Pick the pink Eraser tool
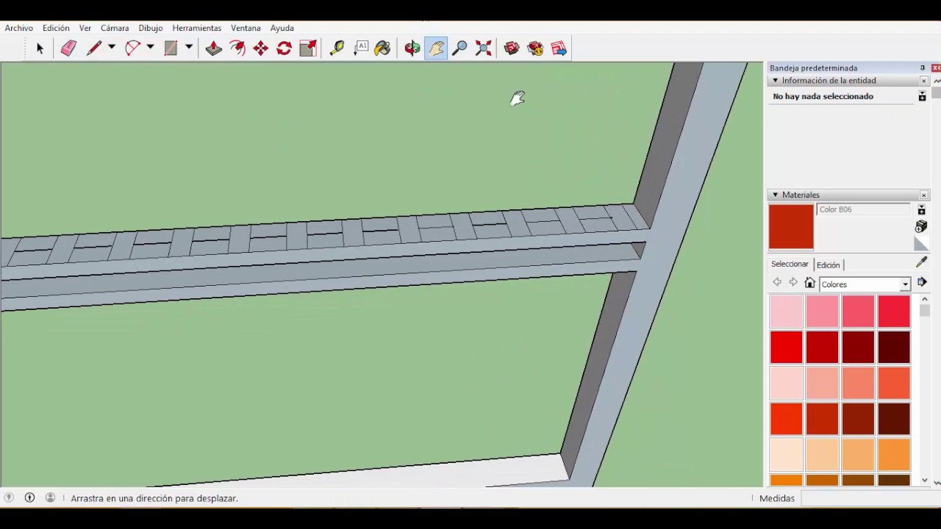 pyautogui.click(x=68, y=48)
